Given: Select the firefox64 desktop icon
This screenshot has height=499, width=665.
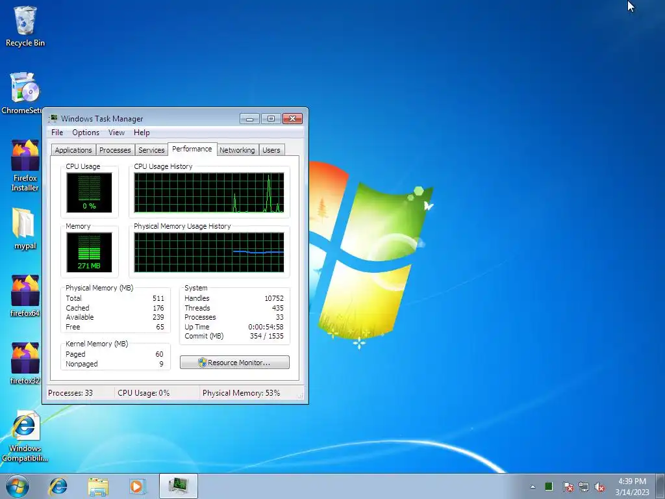Looking at the screenshot, I should coord(25,296).
